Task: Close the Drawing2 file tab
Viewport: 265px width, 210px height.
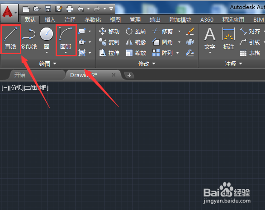Action: click(x=114, y=75)
